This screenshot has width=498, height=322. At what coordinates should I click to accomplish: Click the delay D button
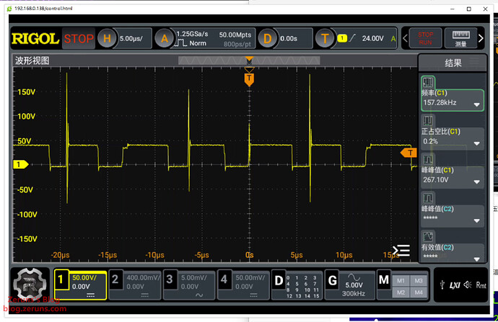click(268, 38)
